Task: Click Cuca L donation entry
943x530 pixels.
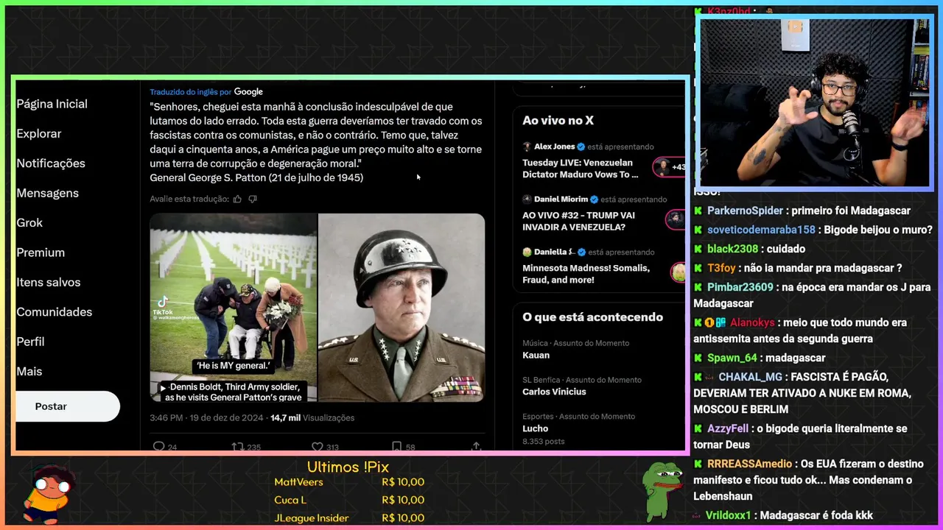Action: coord(349,500)
